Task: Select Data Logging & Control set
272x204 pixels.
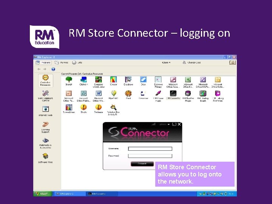Action: (45, 96)
